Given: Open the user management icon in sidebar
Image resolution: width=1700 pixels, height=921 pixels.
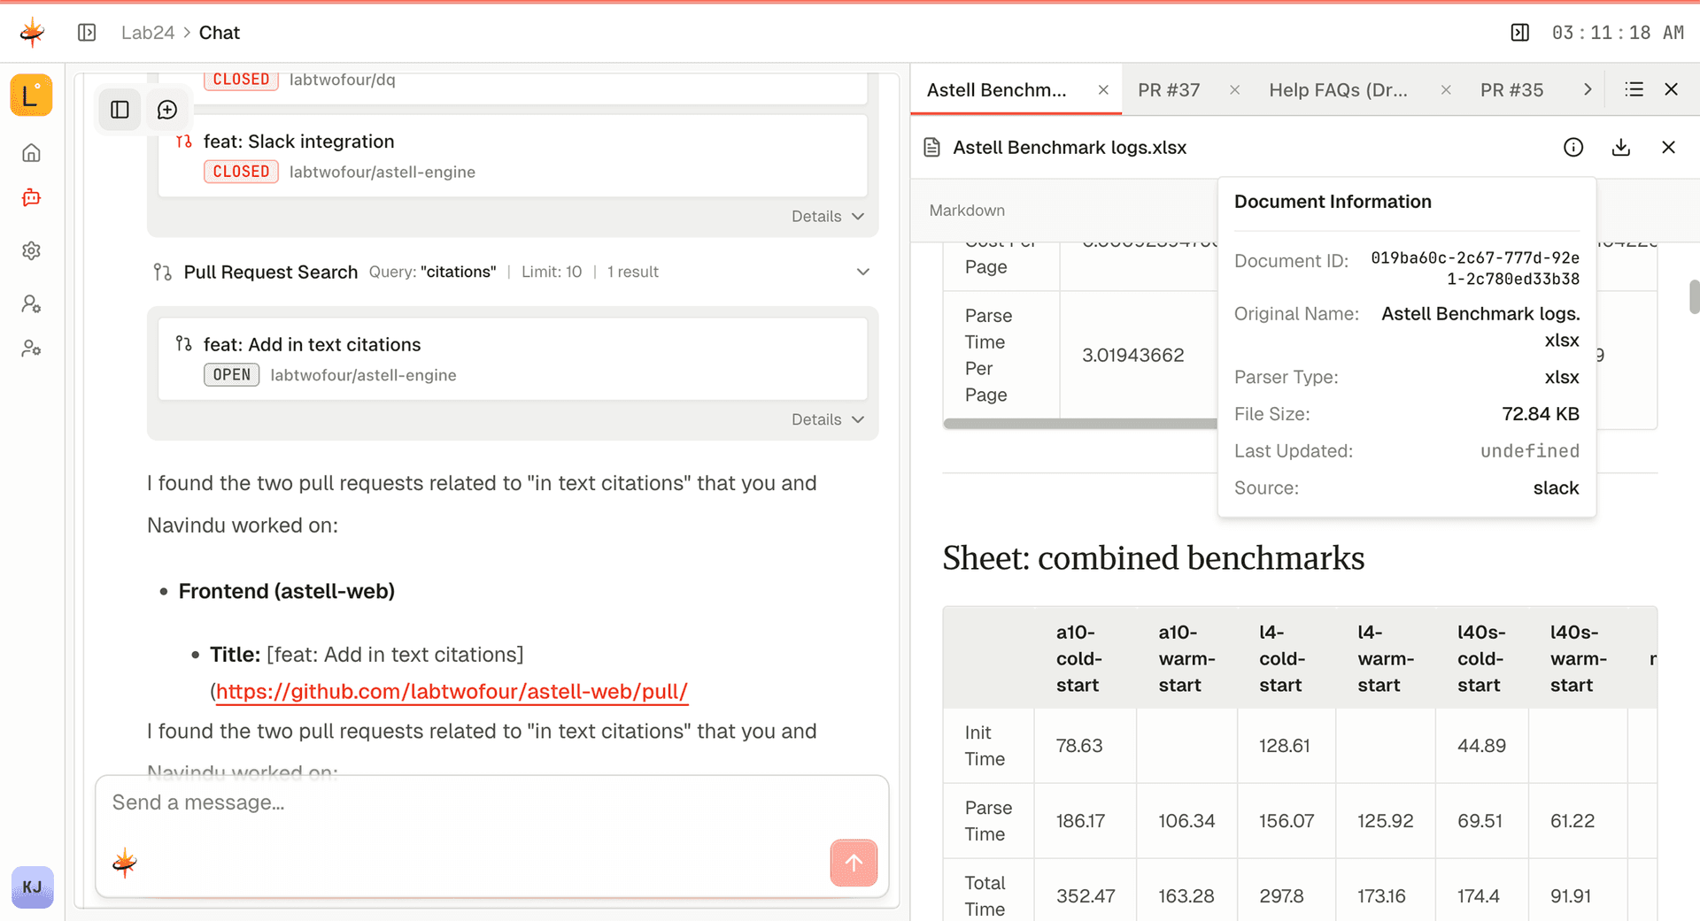Looking at the screenshot, I should [x=31, y=303].
